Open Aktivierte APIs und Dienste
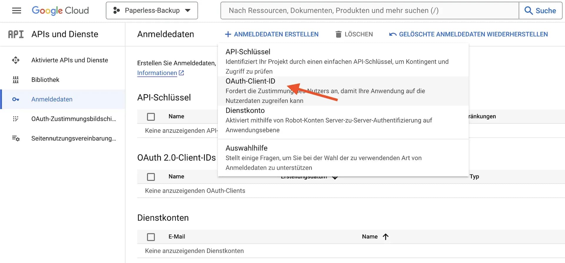The width and height of the screenshot is (565, 263). pos(63,60)
